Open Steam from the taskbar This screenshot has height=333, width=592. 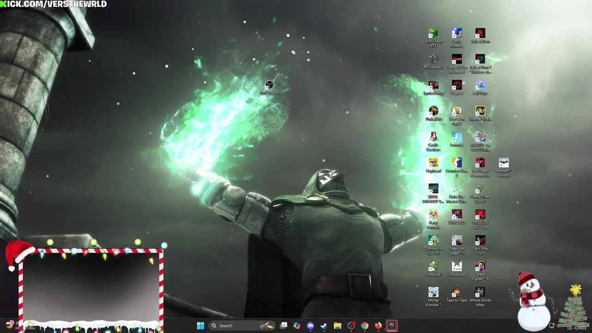(324, 326)
